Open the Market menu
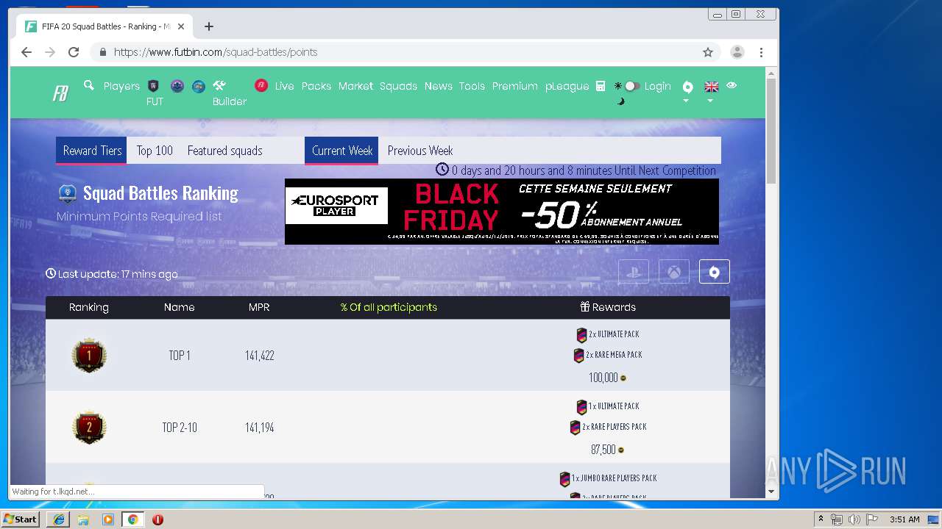Viewport: 942px width, 529px height. (x=355, y=86)
